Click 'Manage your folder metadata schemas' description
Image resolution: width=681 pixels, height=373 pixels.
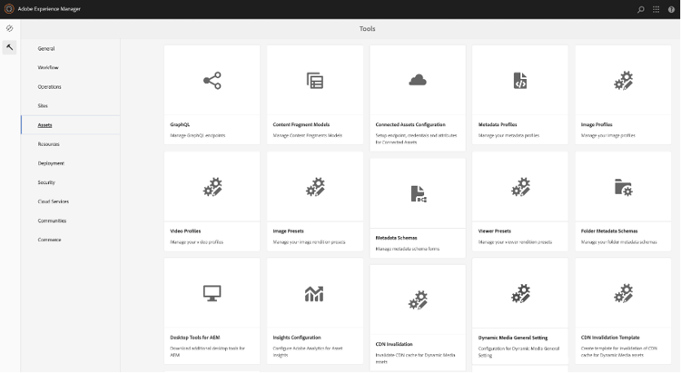tap(619, 242)
